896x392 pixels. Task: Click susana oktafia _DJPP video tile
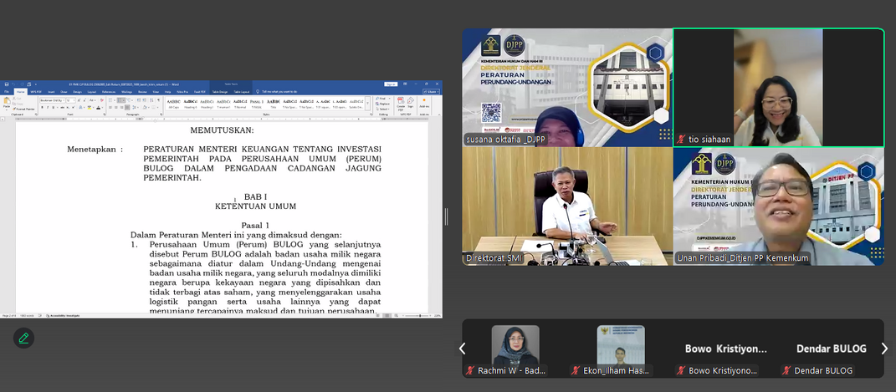(567, 87)
